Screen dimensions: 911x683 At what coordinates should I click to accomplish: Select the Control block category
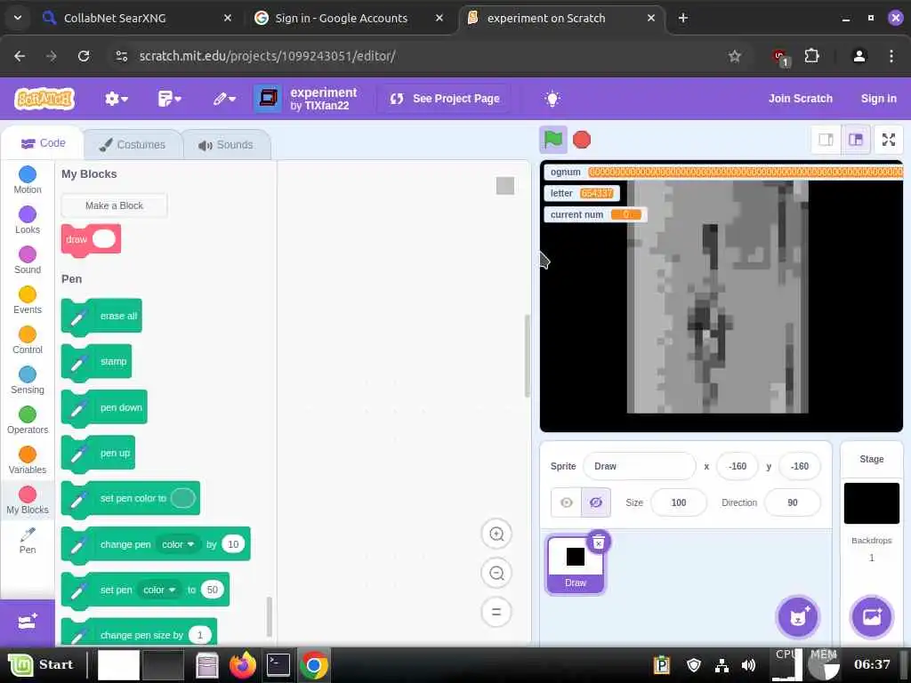tap(28, 341)
